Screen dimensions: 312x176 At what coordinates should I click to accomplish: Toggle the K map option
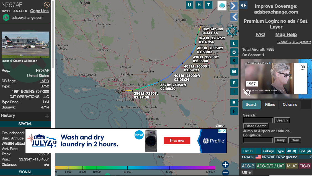pos(234,61)
